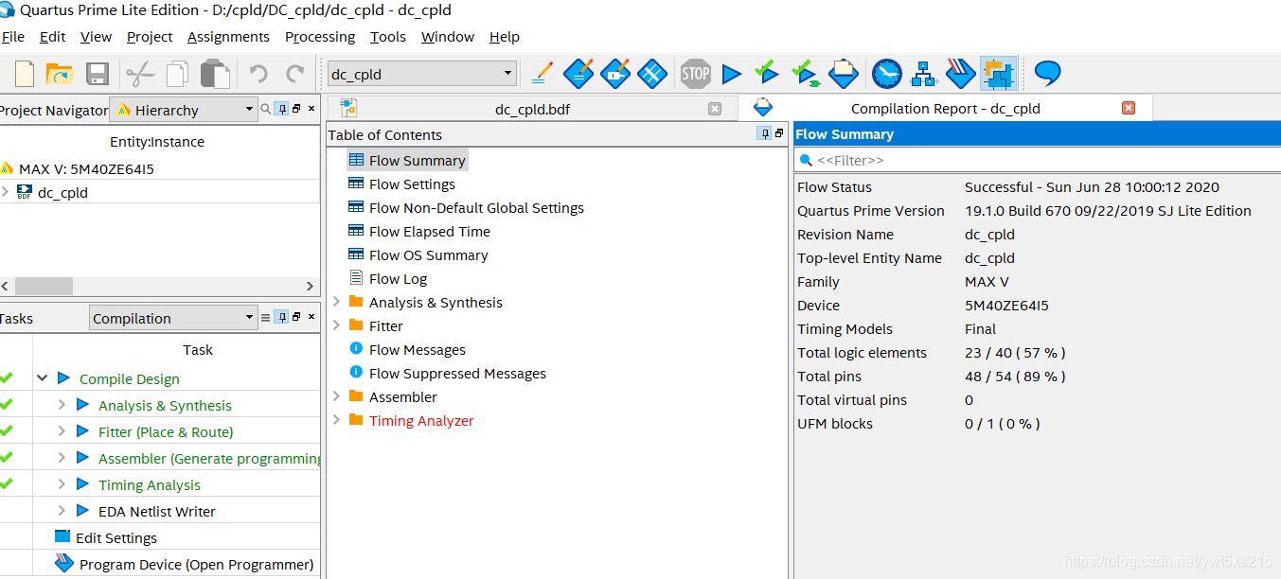Paste with the clipboard icon
Viewport: 1281px width, 579px height.
coord(215,74)
